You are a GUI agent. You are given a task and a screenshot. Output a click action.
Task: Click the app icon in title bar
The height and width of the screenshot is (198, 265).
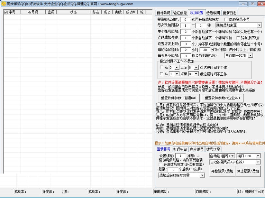(4, 4)
